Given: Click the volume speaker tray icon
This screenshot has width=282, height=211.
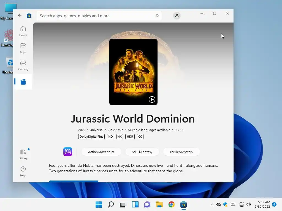Looking at the screenshot, I should pyautogui.click(x=248, y=204).
